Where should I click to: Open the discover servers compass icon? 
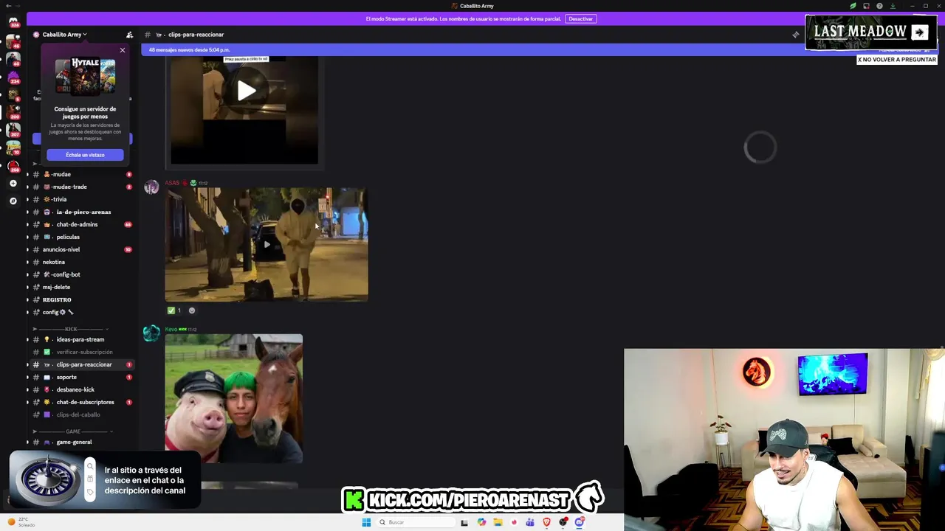tap(13, 201)
